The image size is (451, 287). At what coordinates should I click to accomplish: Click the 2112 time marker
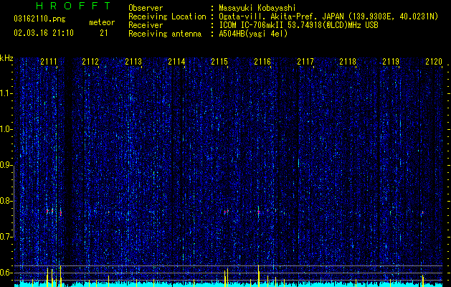click(x=90, y=62)
